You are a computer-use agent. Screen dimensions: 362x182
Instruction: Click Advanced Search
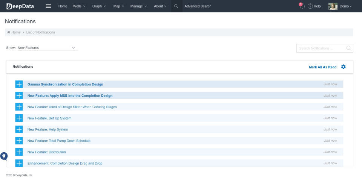[198, 6]
